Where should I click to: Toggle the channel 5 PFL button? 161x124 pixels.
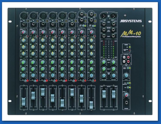(x=64, y=81)
